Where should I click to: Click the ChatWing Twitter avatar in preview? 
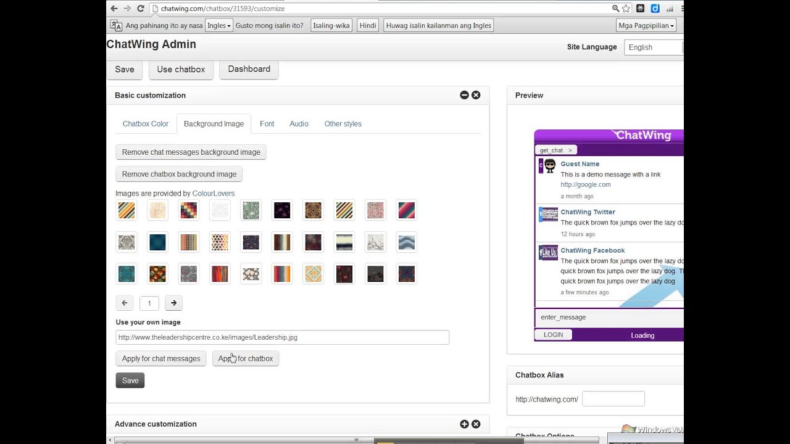(548, 214)
